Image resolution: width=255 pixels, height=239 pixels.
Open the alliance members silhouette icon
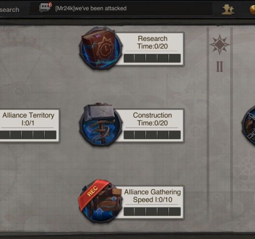(228, 9)
